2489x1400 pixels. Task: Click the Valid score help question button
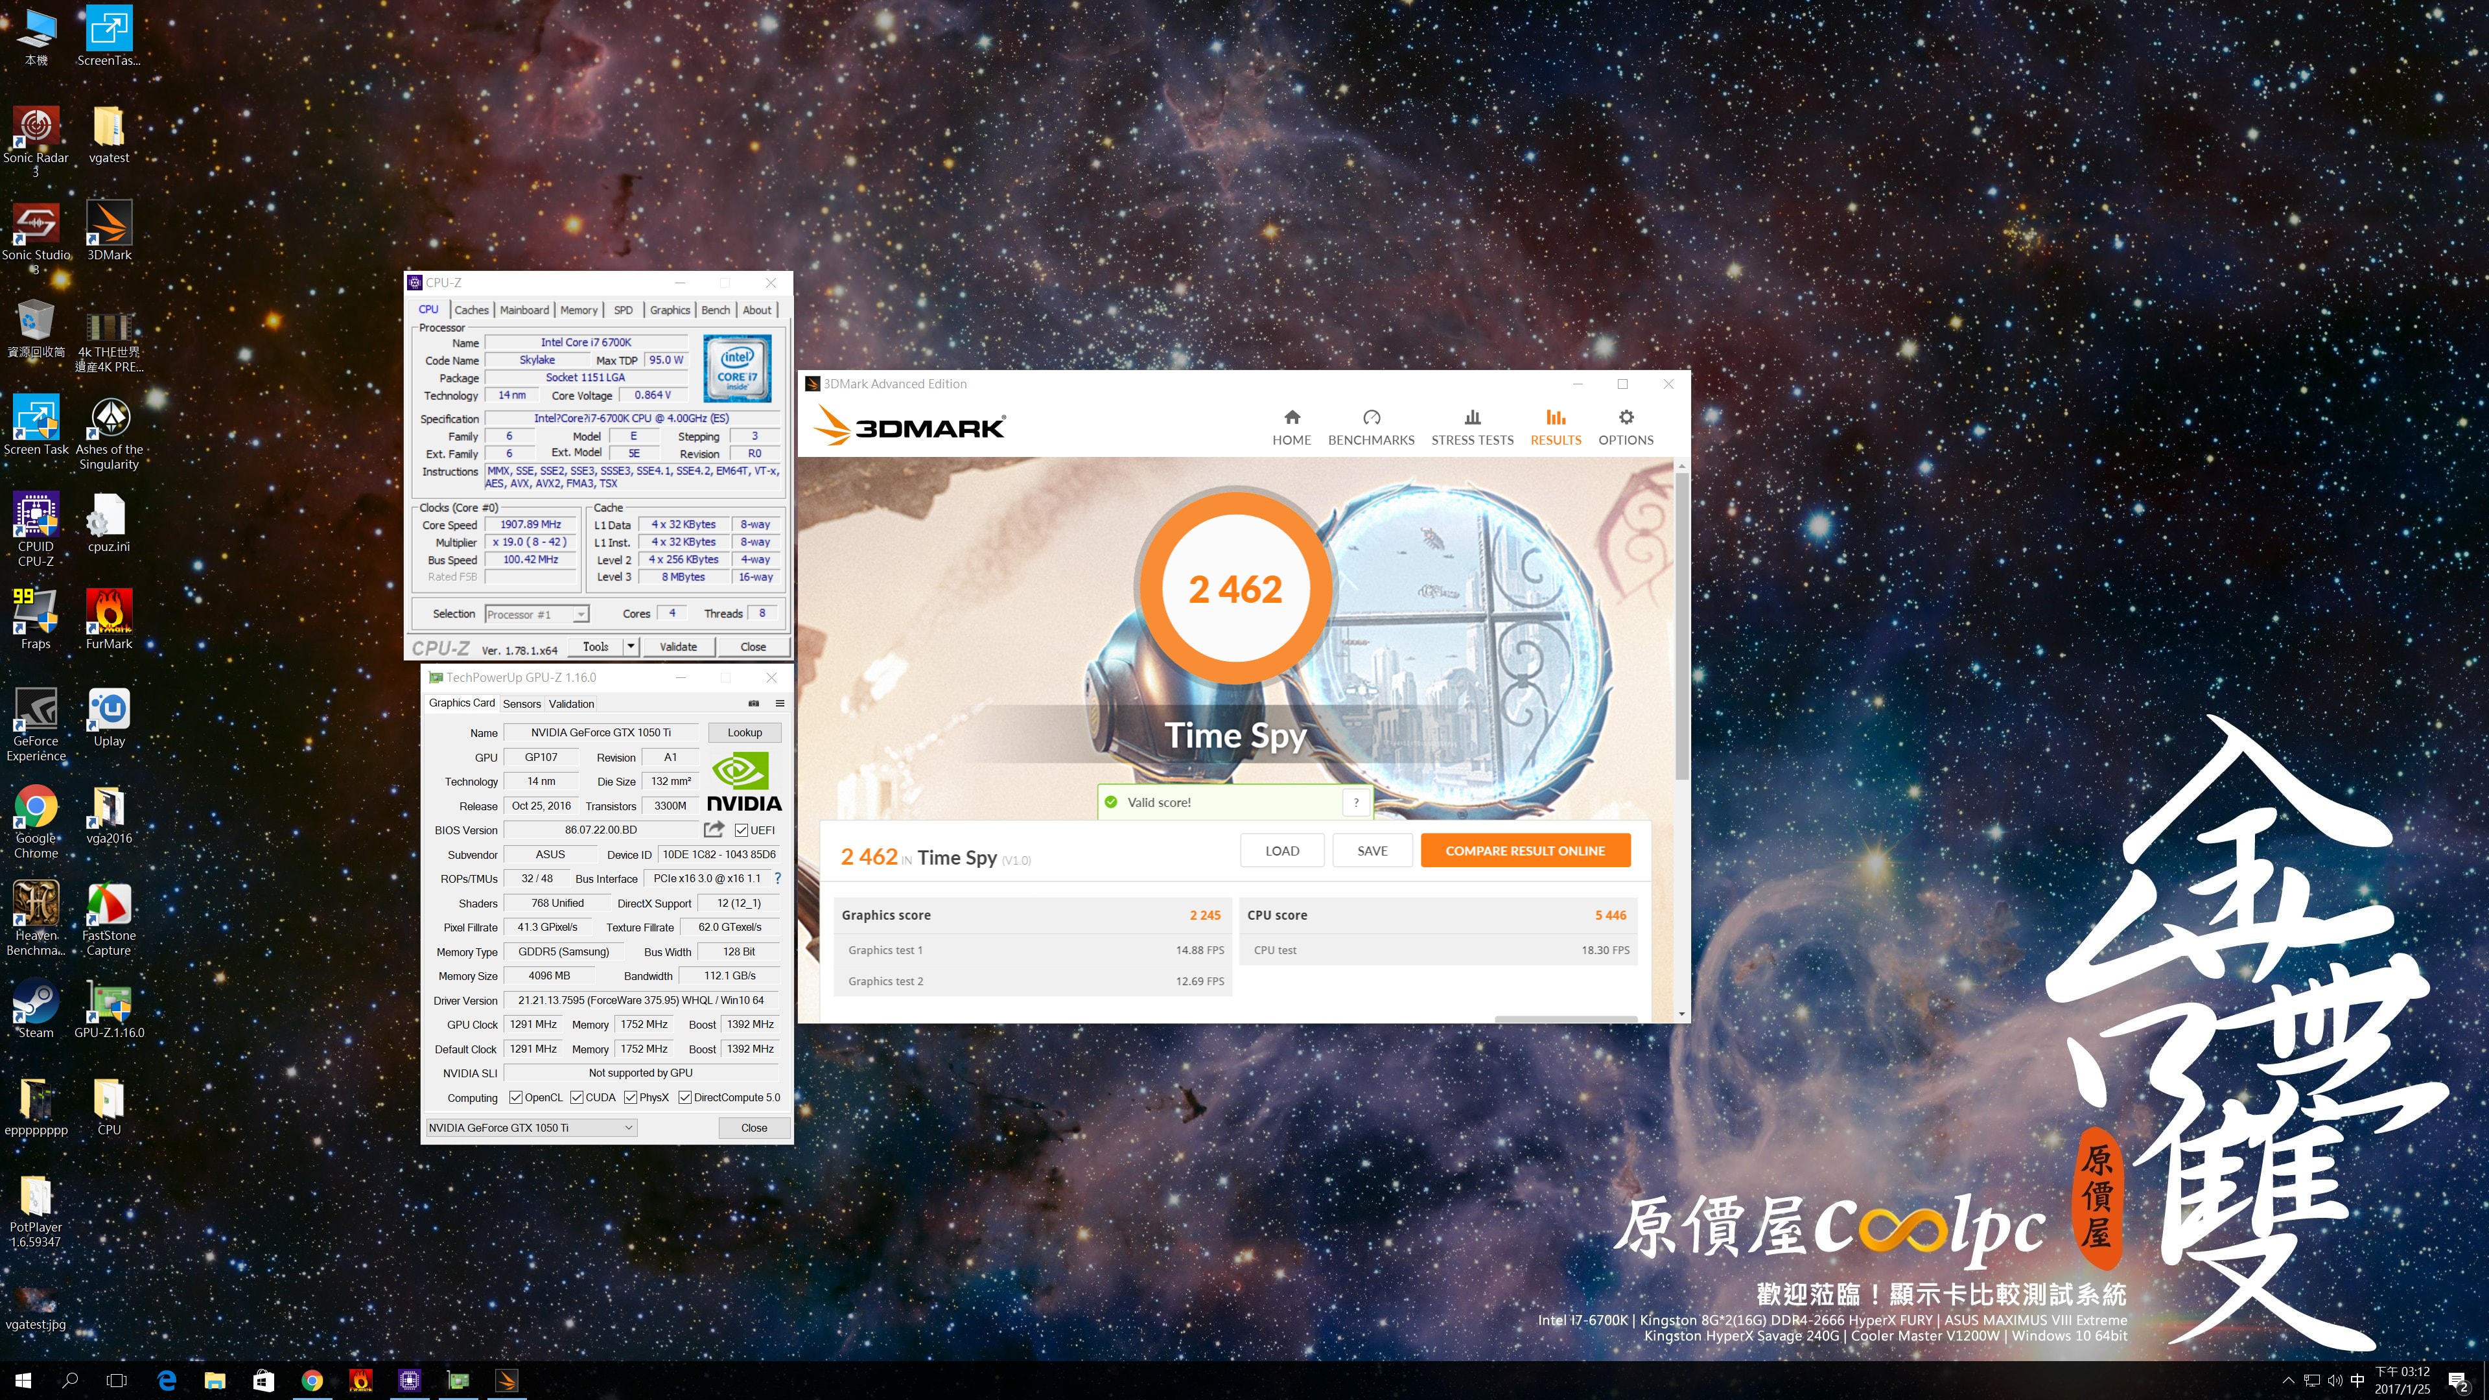click(1357, 802)
